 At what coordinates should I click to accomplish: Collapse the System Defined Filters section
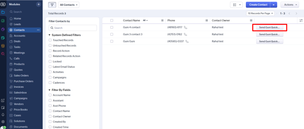[50, 35]
